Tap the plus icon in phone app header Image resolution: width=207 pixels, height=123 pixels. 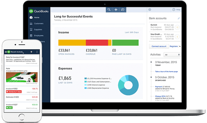[31, 52]
